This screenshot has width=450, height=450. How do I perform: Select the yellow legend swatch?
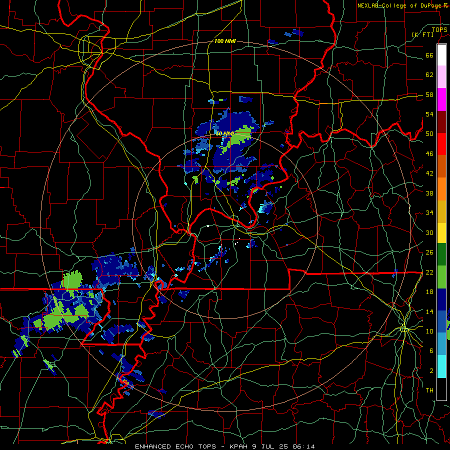pos(441,233)
